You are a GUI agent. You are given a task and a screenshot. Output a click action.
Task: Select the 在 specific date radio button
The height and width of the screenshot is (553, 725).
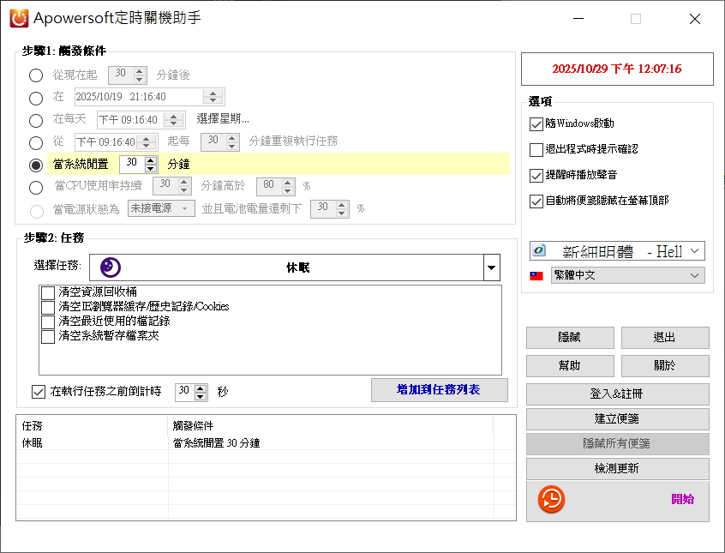coord(36,98)
